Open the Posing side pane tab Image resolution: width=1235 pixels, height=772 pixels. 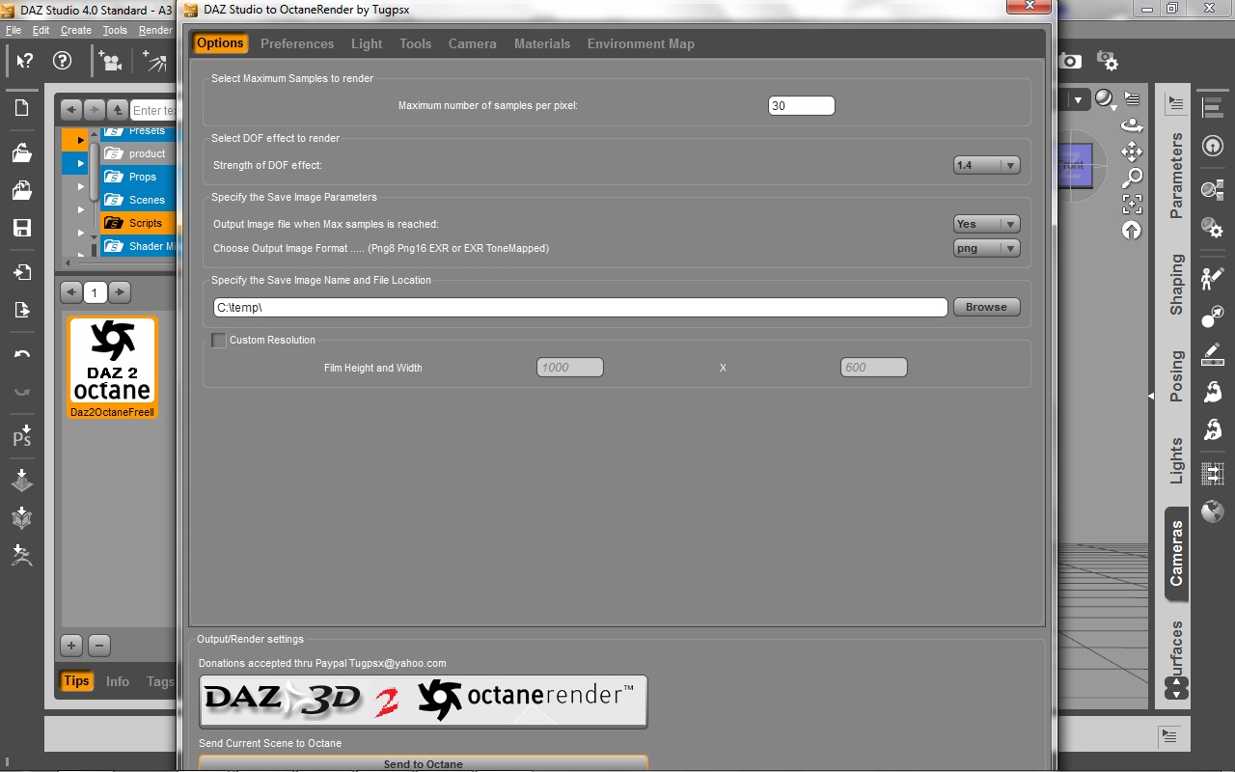[x=1176, y=376]
